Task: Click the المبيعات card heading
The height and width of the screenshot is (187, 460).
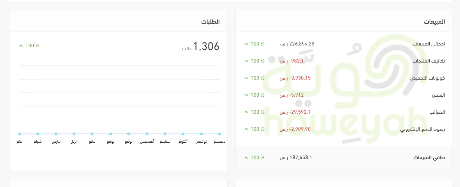Action: coord(434,22)
